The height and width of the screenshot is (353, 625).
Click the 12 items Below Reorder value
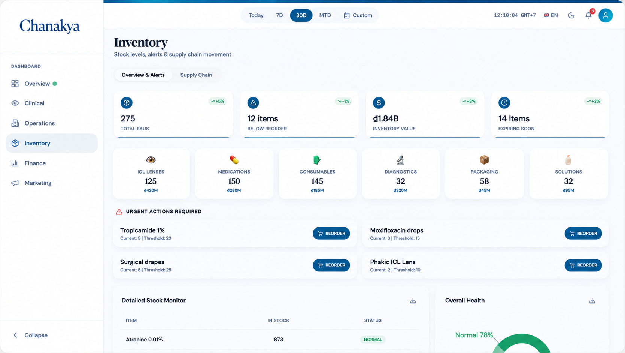coord(263,118)
